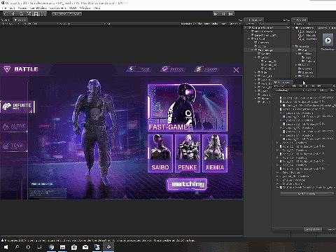336x252 pixels.
Task: Open the Windows Start menu
Action: click(6, 247)
